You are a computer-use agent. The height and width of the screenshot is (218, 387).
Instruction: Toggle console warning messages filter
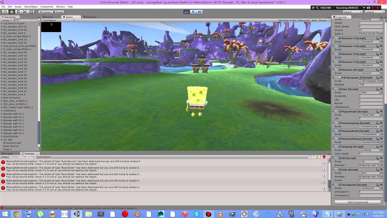click(319, 157)
